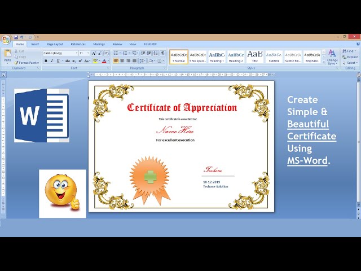Align text right
This screenshot has height=271, width=361.
[x=128, y=61]
